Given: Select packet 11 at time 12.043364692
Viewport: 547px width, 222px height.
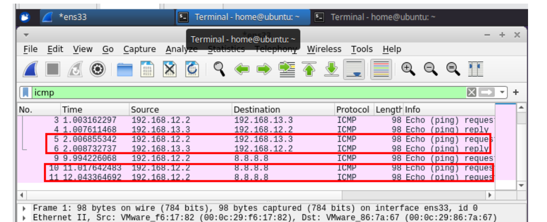Looking at the screenshot, I should (256, 177).
